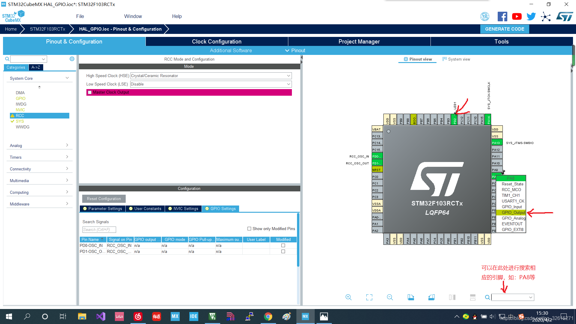Image resolution: width=576 pixels, height=324 pixels.
Task: Open NetEase Music from taskbar
Action: point(138,316)
